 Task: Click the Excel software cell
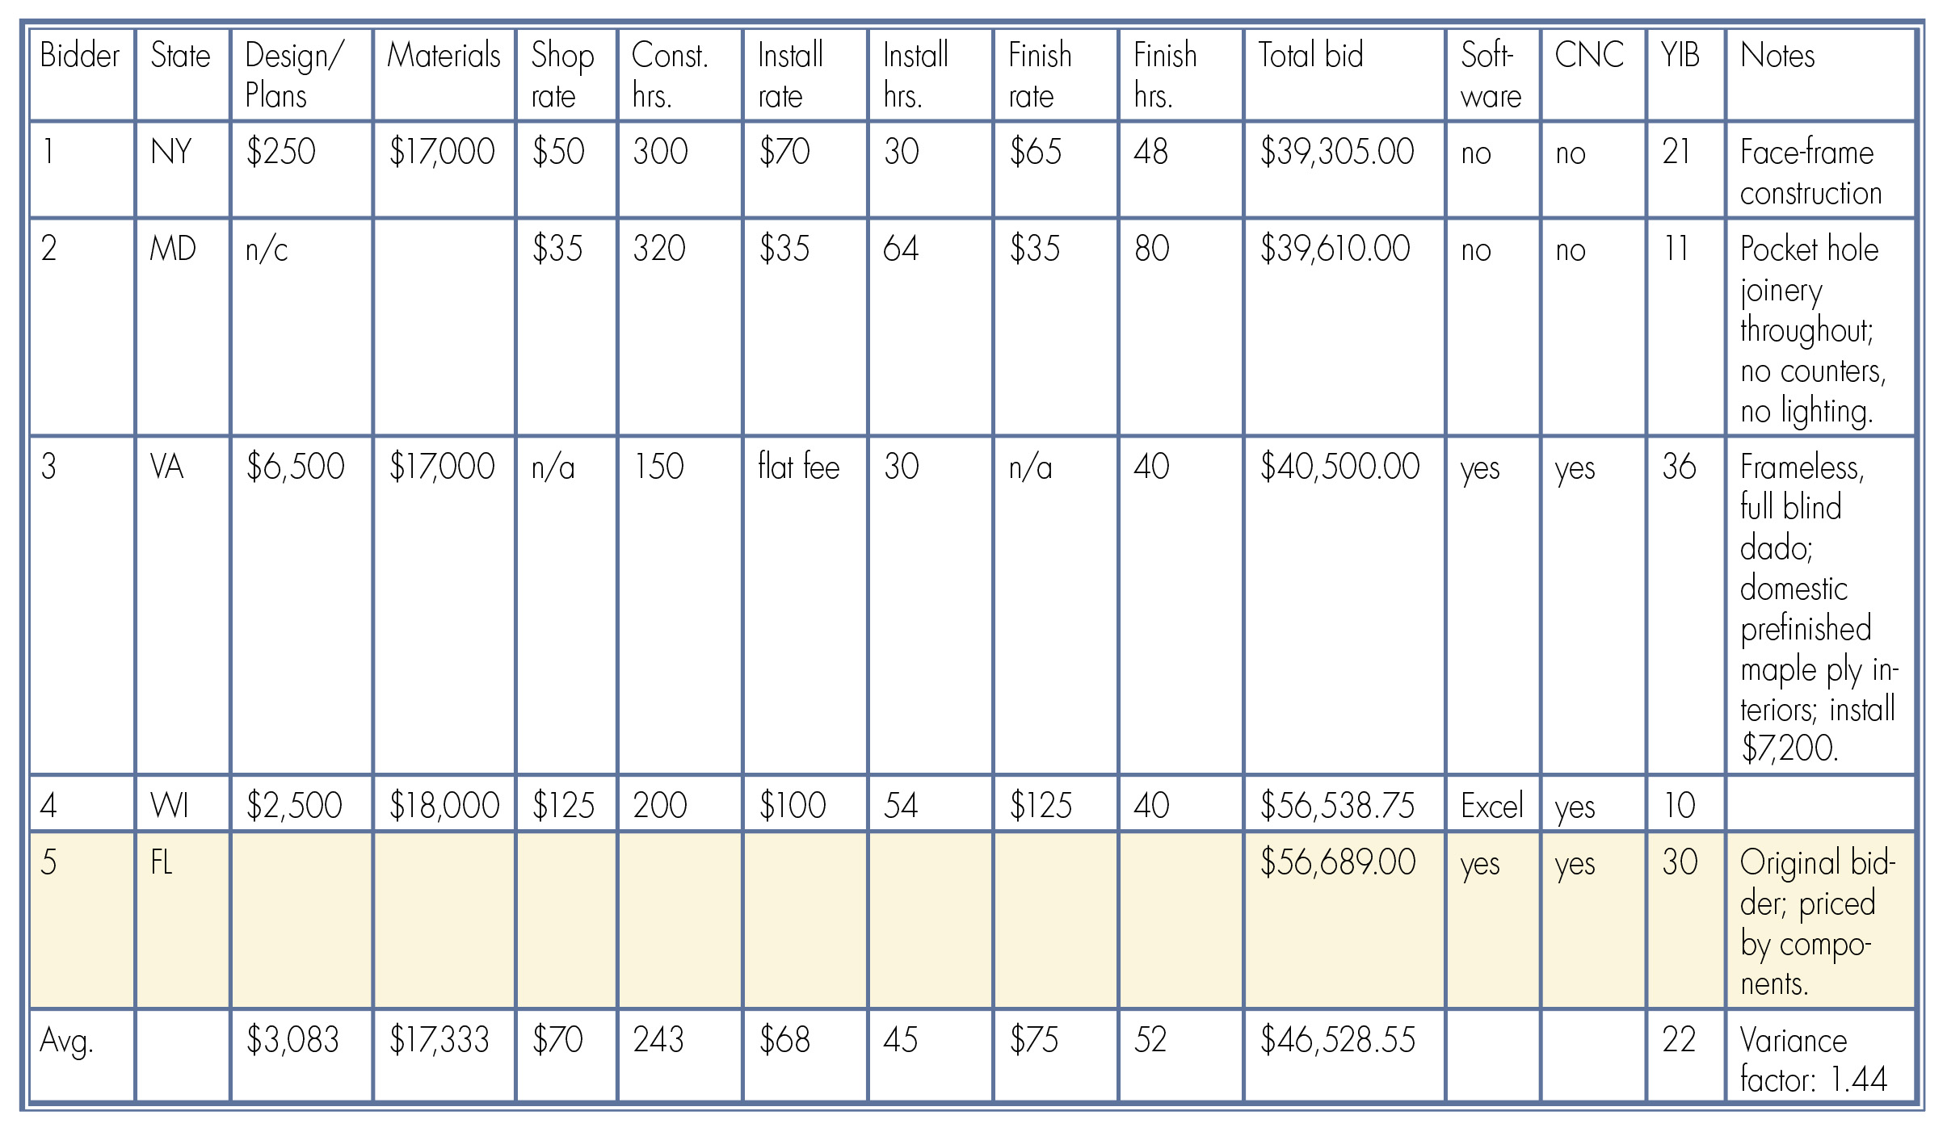(x=1492, y=803)
